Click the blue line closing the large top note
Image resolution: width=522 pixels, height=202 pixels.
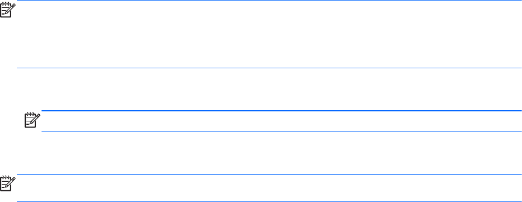pos(269,68)
